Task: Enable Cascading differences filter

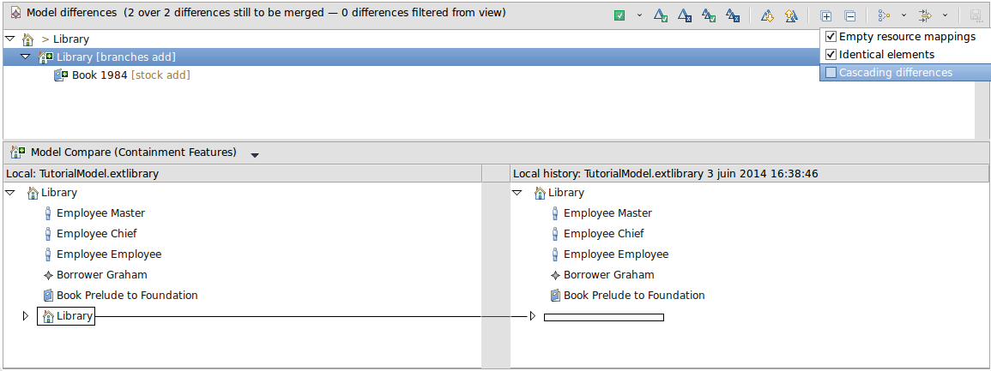Action: click(x=831, y=73)
